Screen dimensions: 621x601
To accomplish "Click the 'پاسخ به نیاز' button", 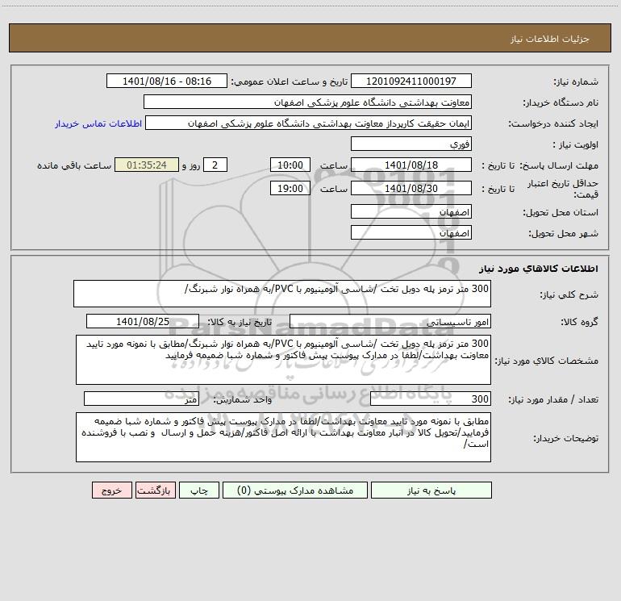I will (431, 490).
